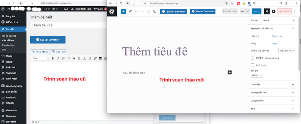301x124 pixels.
Task: Open 'Tất cả bài viết' in admin menu
Action: click(9, 36)
